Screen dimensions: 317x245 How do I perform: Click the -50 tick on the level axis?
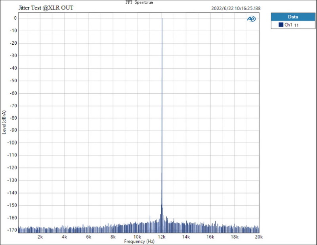[x=13, y=81]
